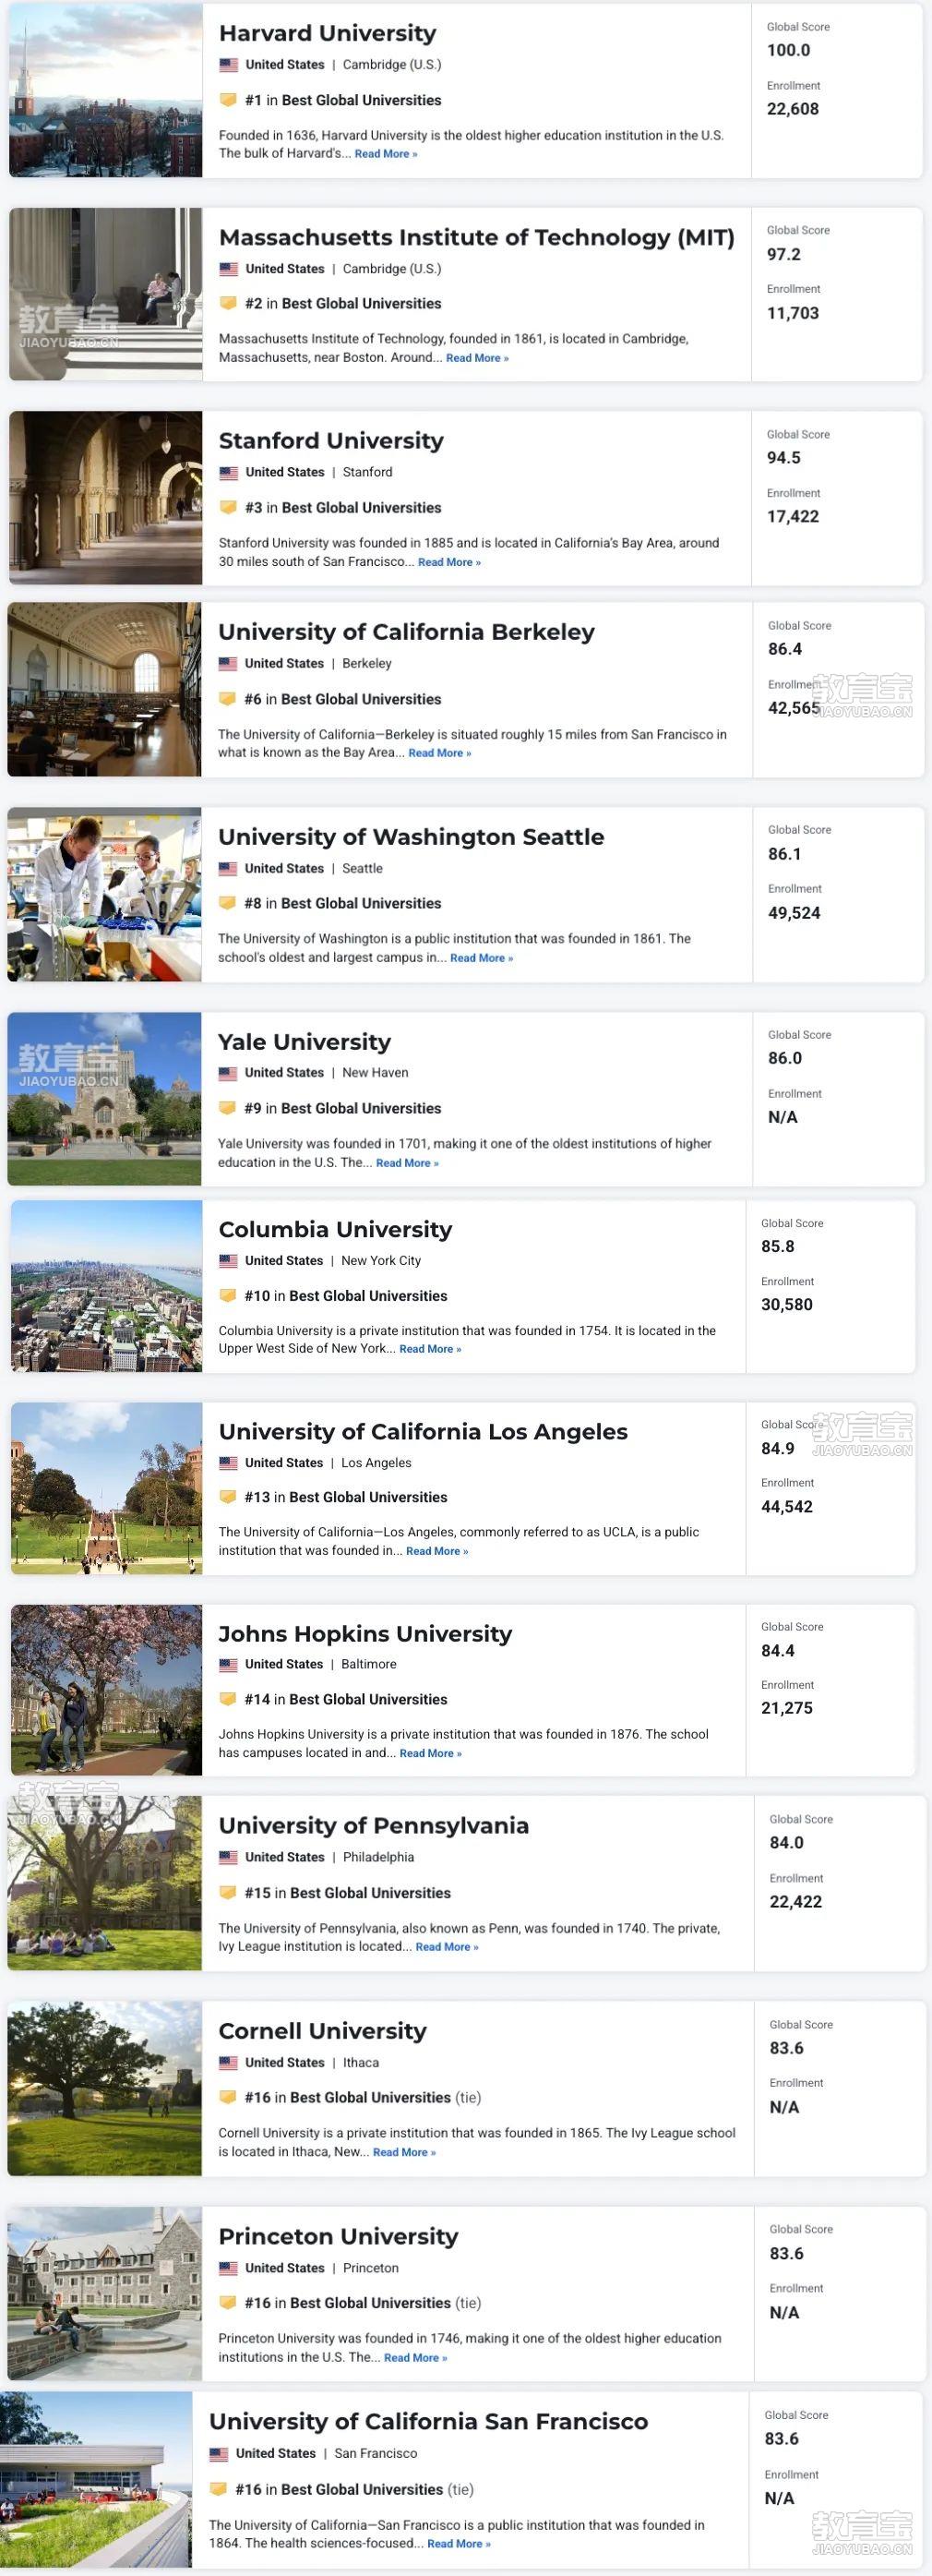Click the Harvard campus thumbnail image
The image size is (932, 2576).
tap(106, 90)
